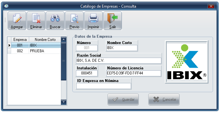Select the 002 PRUEBA company row
Viewport: 220px width, 114px height.
36,51
